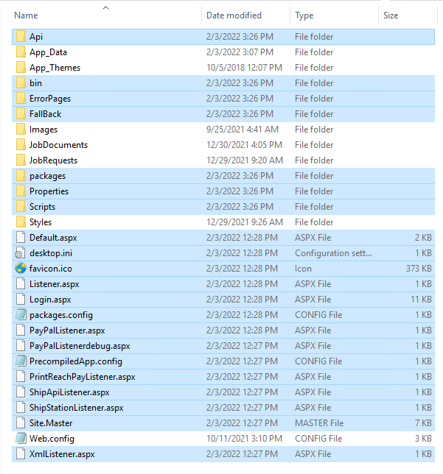
Task: Select the App_Data folder name
Action: tap(48, 52)
